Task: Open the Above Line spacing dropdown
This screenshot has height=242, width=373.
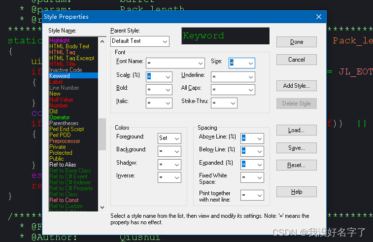Action: (252, 138)
